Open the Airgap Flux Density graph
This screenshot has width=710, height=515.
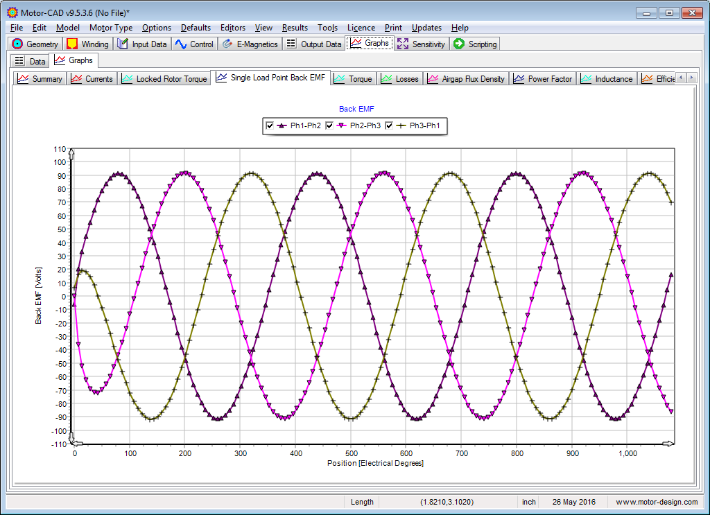pyautogui.click(x=467, y=79)
